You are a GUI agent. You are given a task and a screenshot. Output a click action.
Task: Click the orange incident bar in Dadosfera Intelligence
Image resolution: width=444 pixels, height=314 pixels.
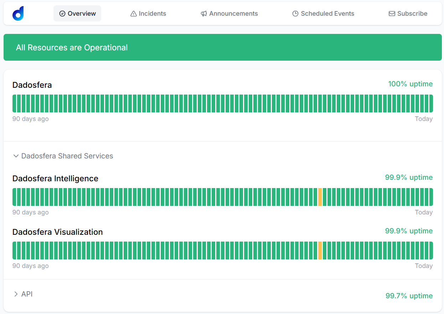click(x=320, y=197)
